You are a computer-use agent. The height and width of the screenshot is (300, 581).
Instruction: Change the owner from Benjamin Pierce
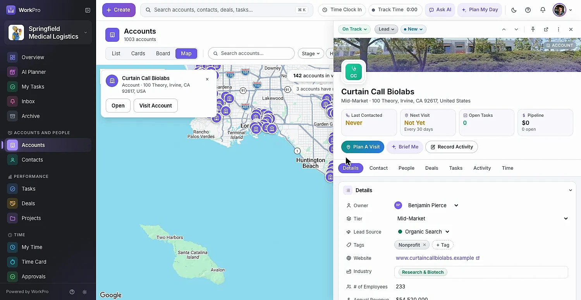[x=426, y=205]
